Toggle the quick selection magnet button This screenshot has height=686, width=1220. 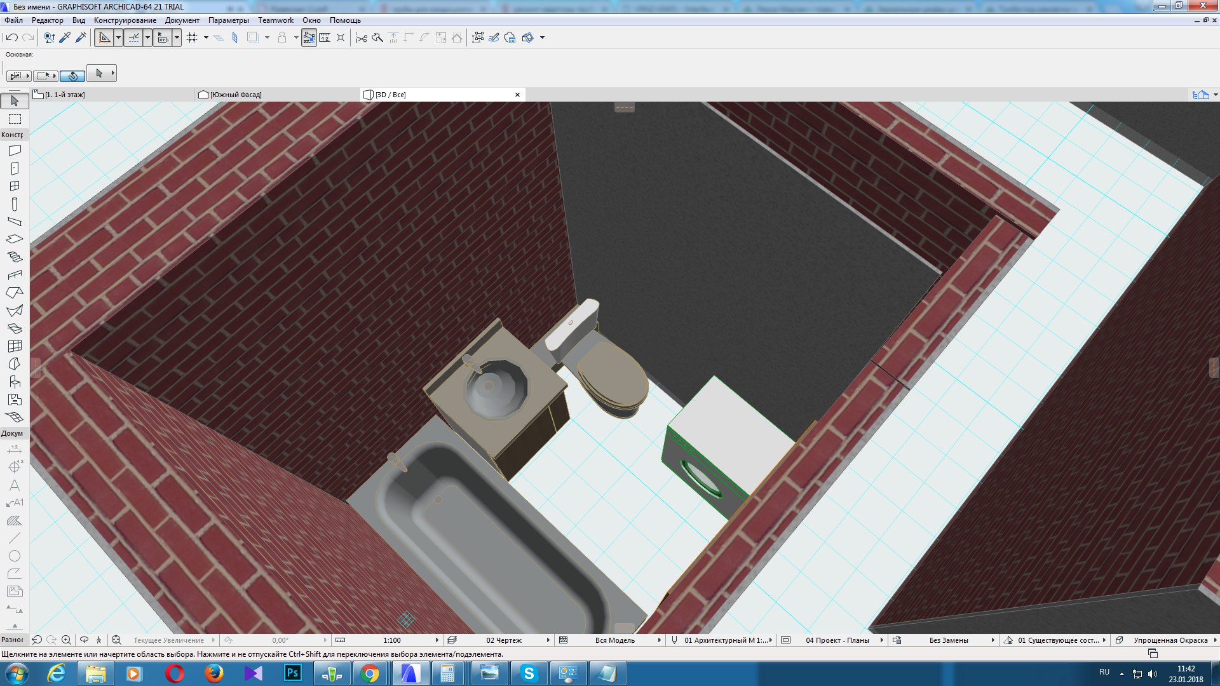tap(72, 76)
